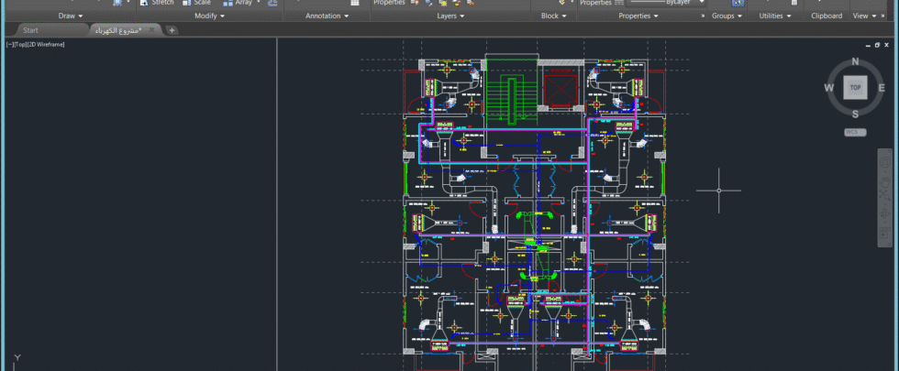Click the new drawing tab plus button

tap(172, 30)
